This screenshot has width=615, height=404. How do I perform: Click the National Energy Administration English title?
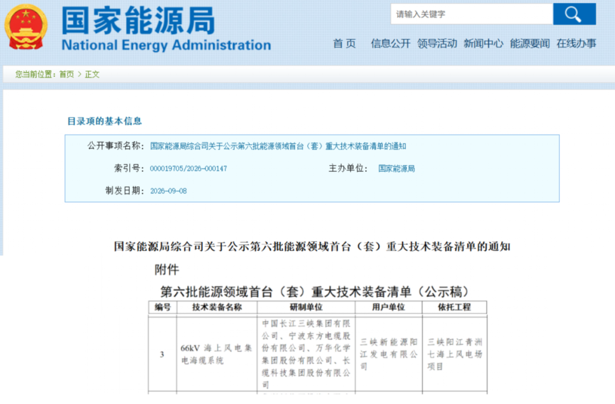pyautogui.click(x=166, y=45)
